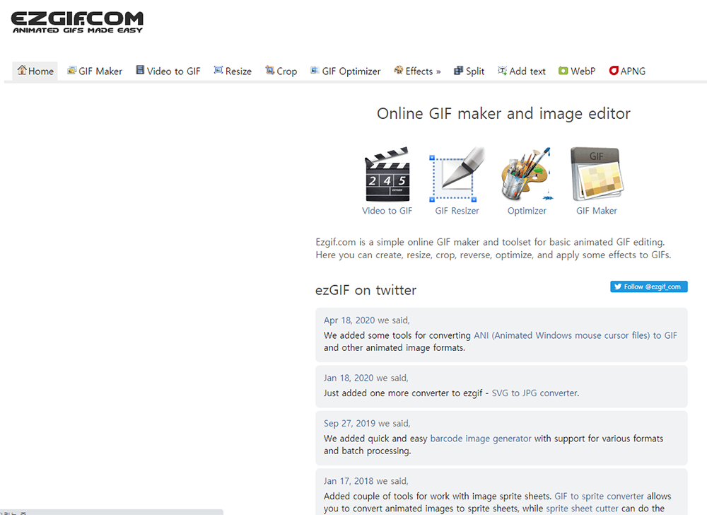Open the Home tab

point(35,71)
